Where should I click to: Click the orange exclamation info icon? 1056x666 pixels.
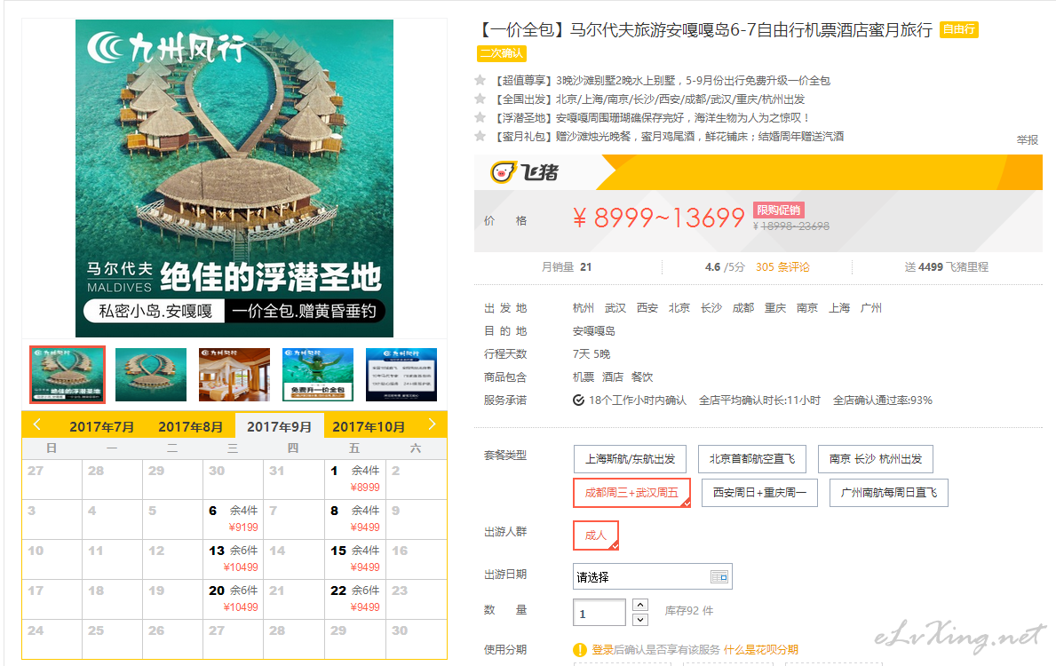580,650
